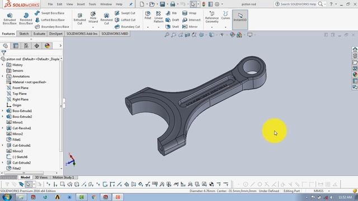This screenshot has width=358, height=201.
Task: Expand the Annotations tree node
Action: coord(3,76)
